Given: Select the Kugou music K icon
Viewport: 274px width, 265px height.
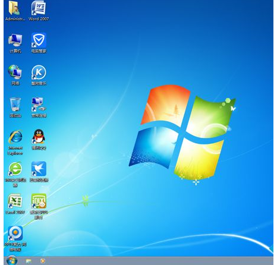Looking at the screenshot, I should [x=39, y=72].
